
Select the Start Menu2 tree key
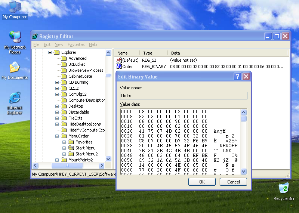87,154
